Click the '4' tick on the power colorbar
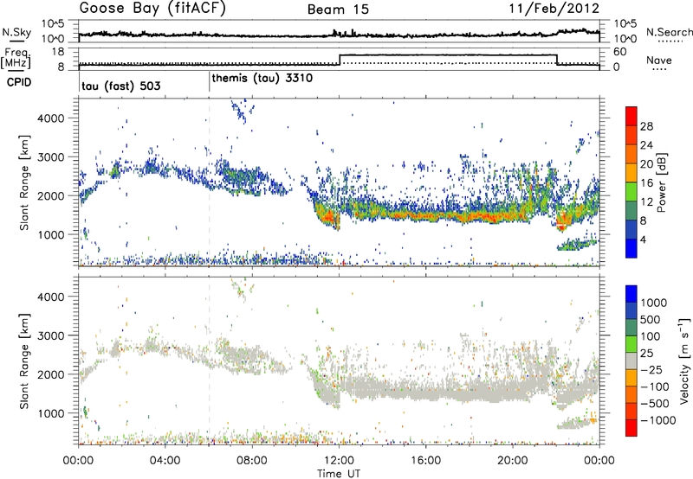 click(x=643, y=239)
